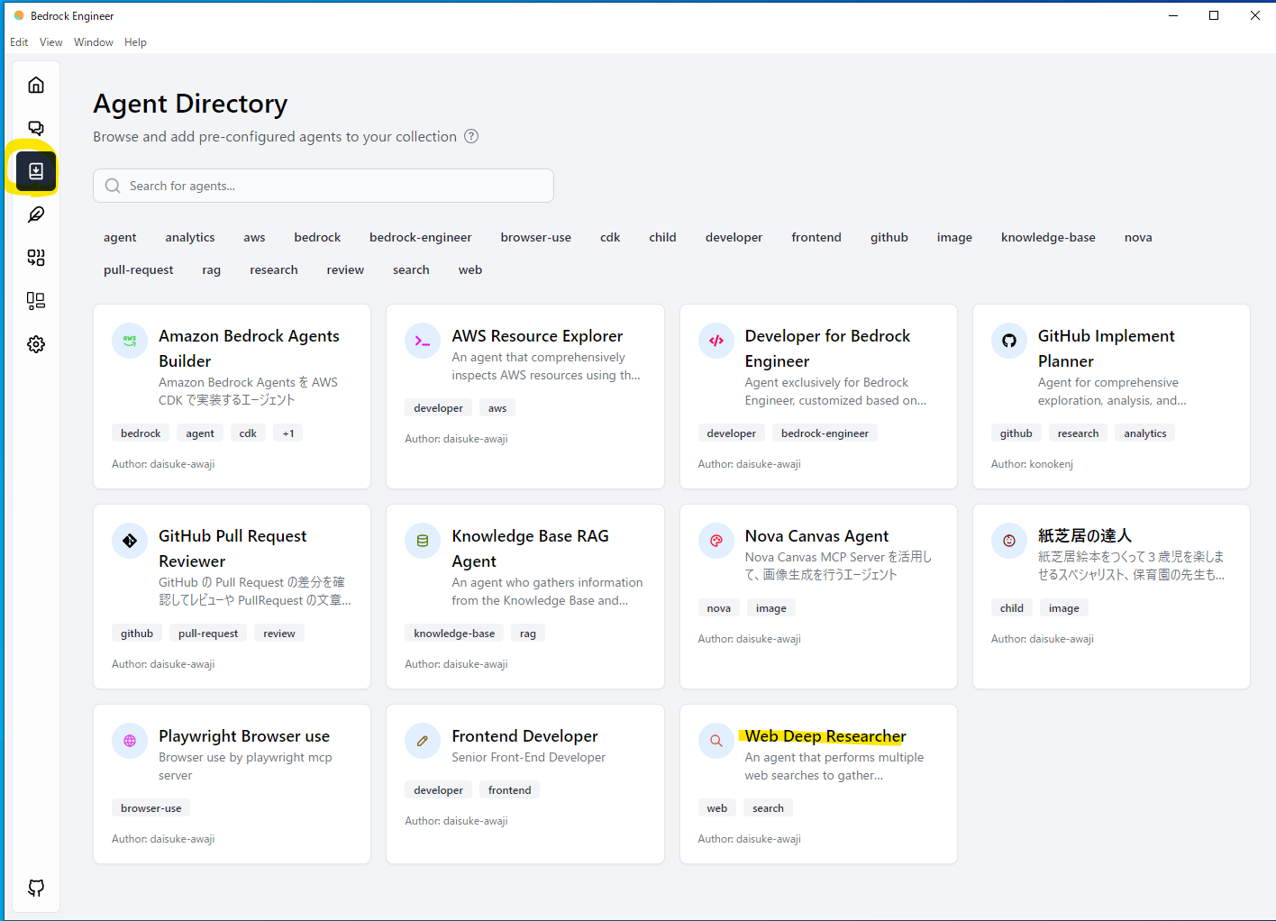This screenshot has width=1276, height=921.
Task: Filter by the agent tag
Action: coord(120,238)
